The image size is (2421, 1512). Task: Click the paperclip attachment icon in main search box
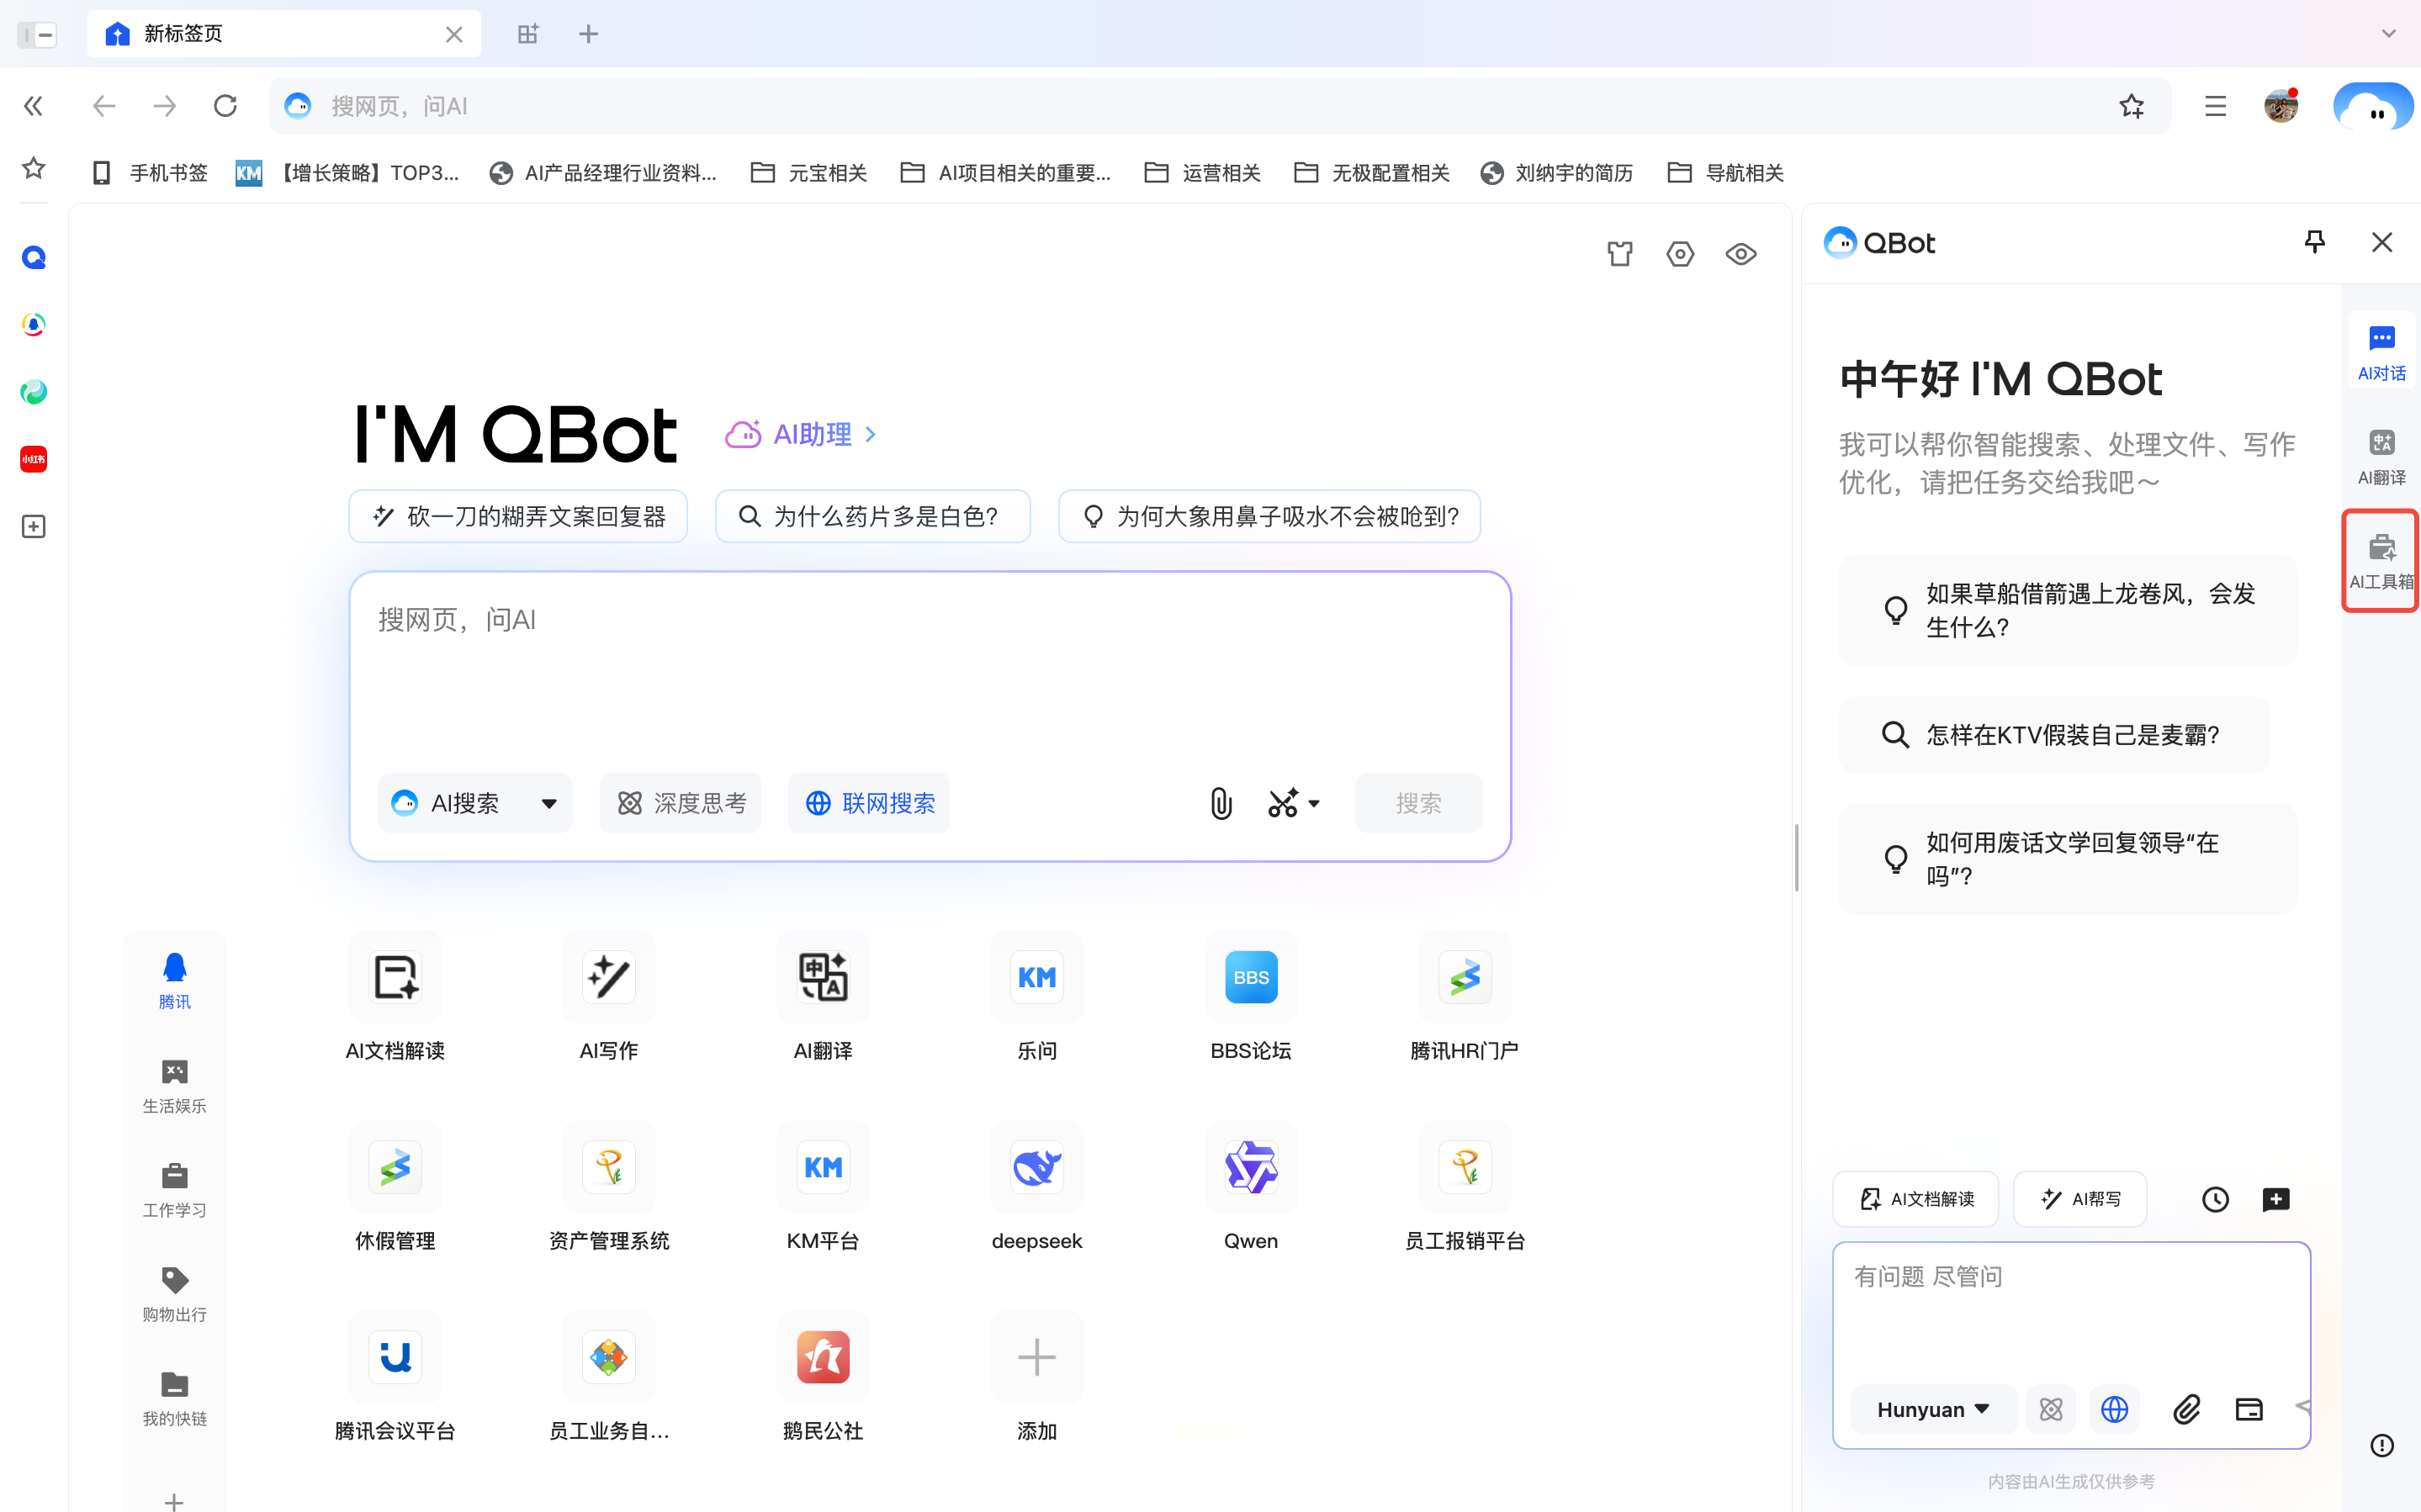1220,803
